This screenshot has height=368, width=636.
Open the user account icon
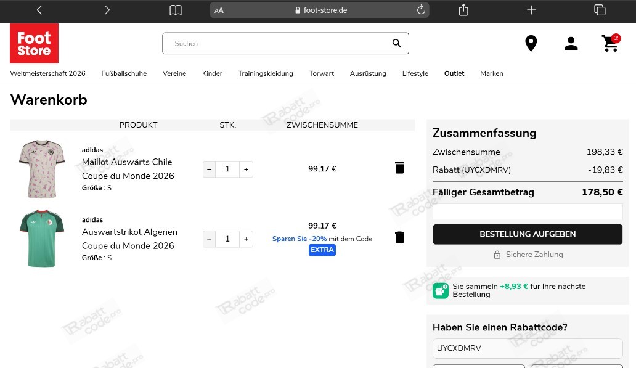click(x=571, y=43)
